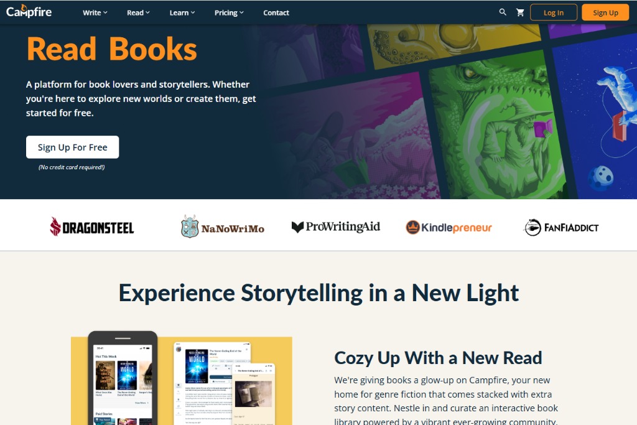The width and height of the screenshot is (637, 425).
Task: Open the shopping cart icon
Action: click(520, 12)
